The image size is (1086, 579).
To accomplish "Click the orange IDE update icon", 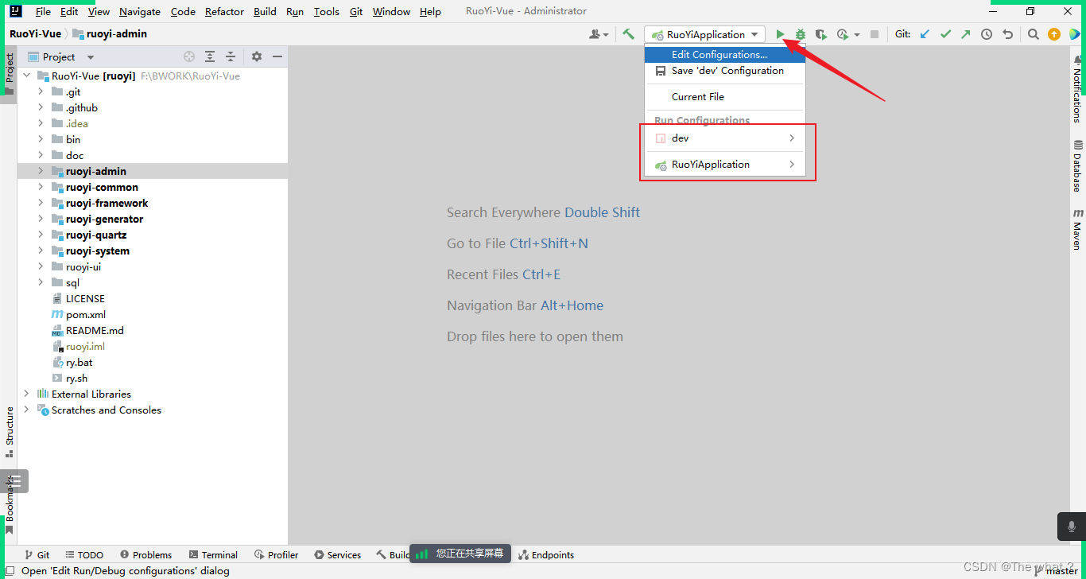I will point(1053,34).
